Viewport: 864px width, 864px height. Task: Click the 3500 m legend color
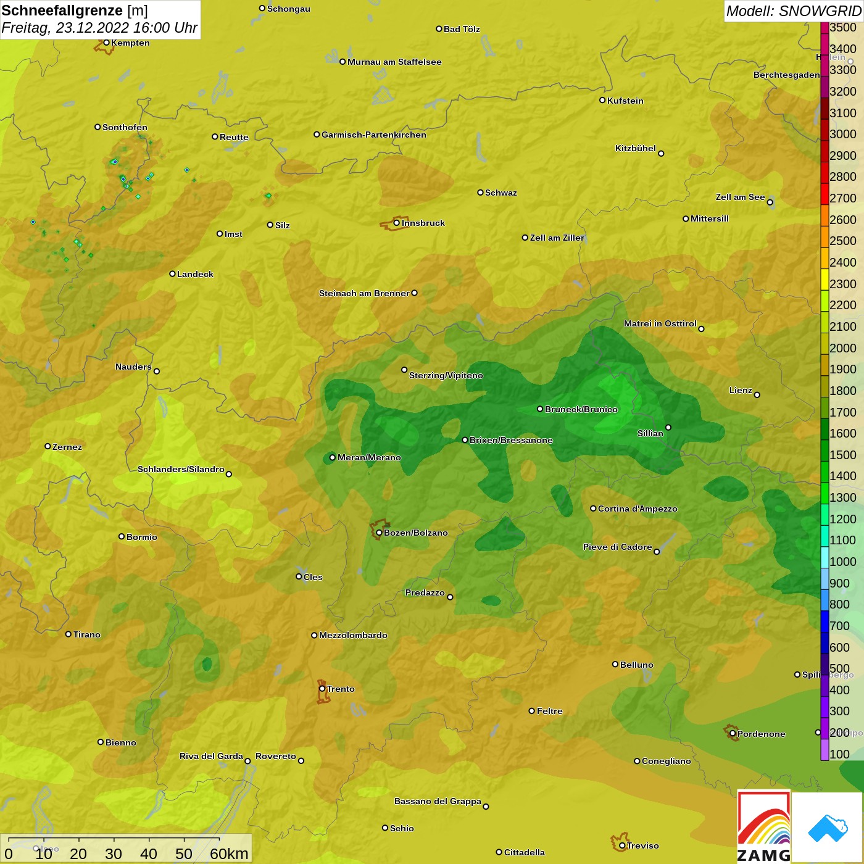click(825, 28)
